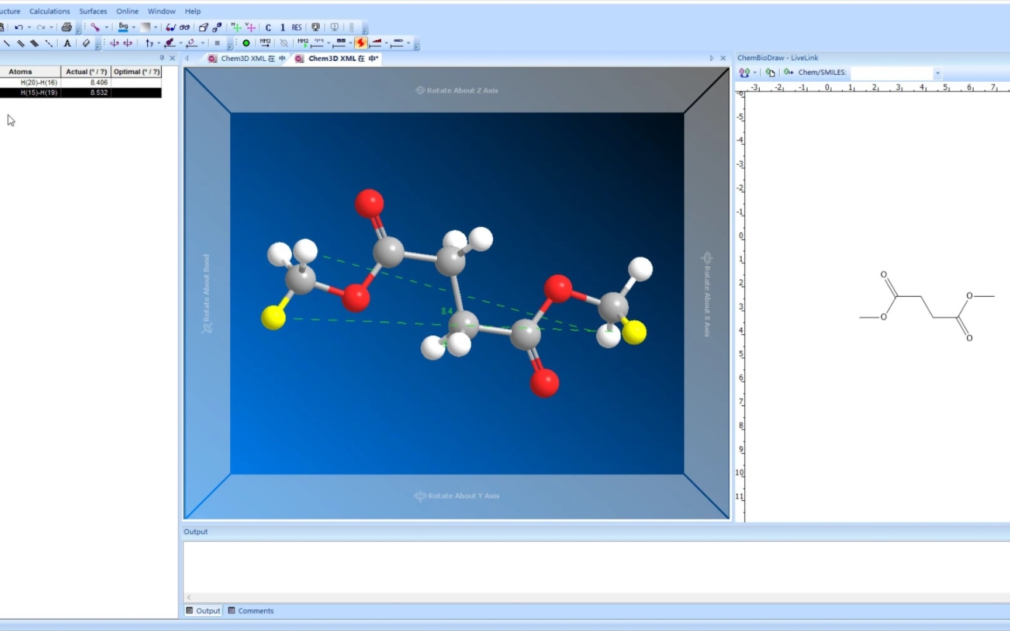The height and width of the screenshot is (631, 1010).
Task: Click the Carbon atom (C) tool
Action: coord(268,27)
